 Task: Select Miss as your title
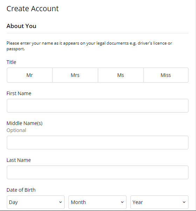point(166,75)
